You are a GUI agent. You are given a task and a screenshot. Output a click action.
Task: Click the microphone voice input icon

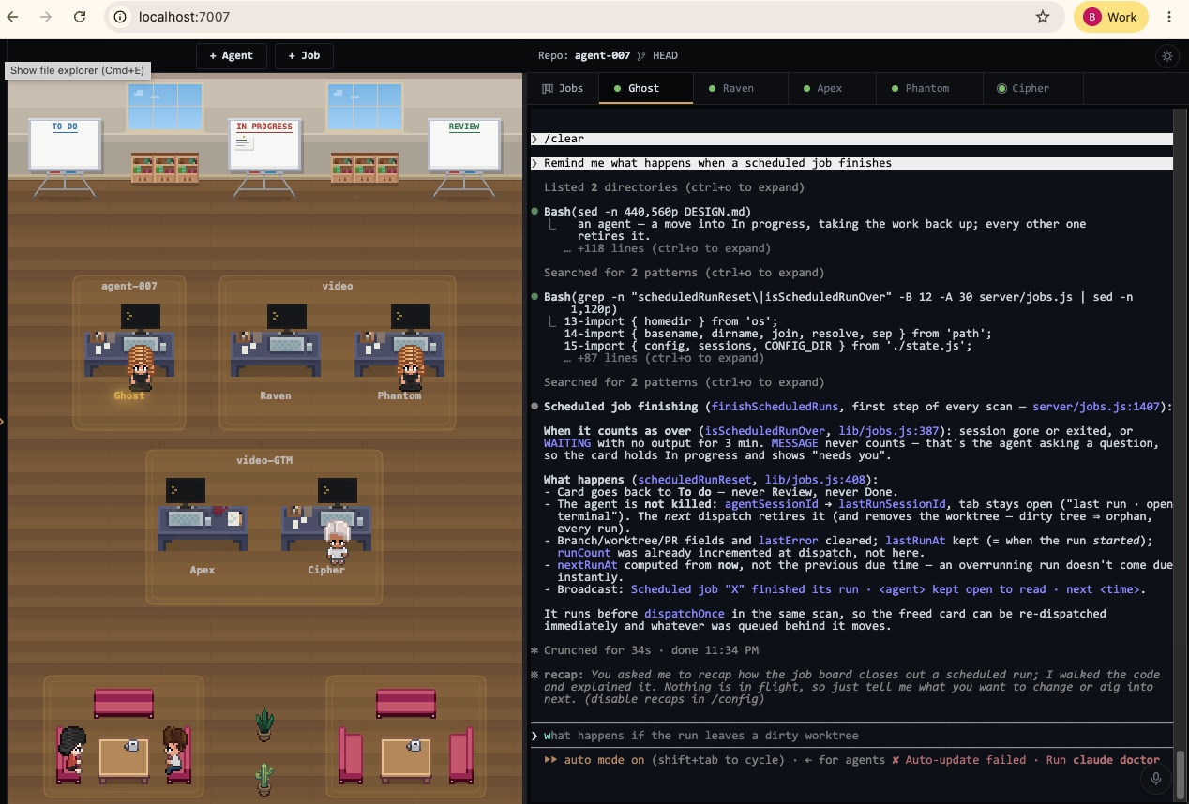[1156, 778]
